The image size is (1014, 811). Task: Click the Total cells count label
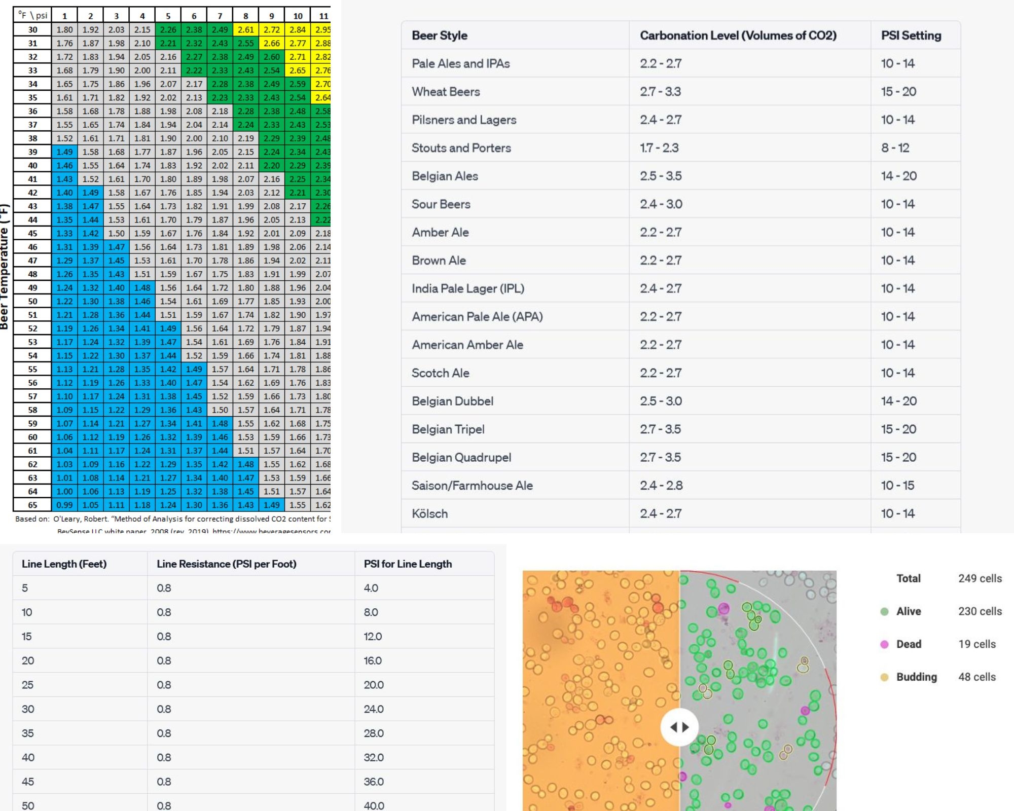[908, 578]
